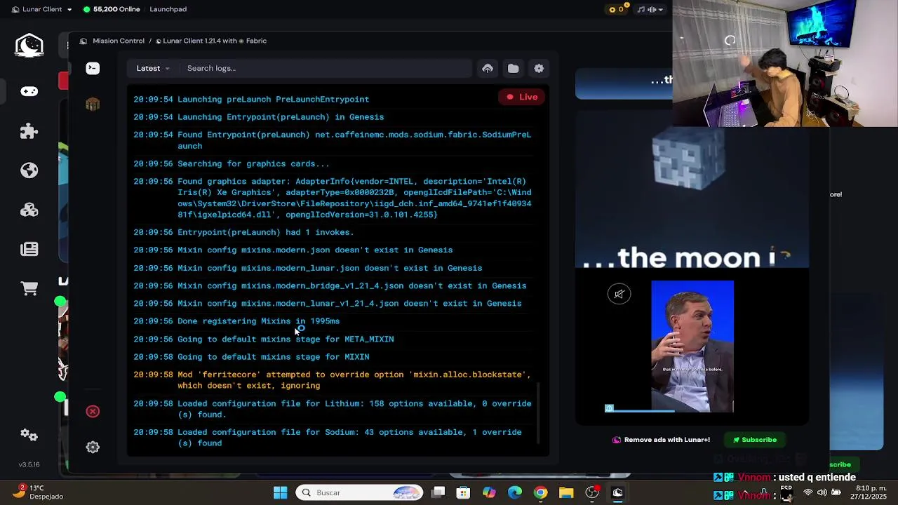Open Copilot from the taskbar
This screenshot has width=898, height=505.
tap(489, 492)
